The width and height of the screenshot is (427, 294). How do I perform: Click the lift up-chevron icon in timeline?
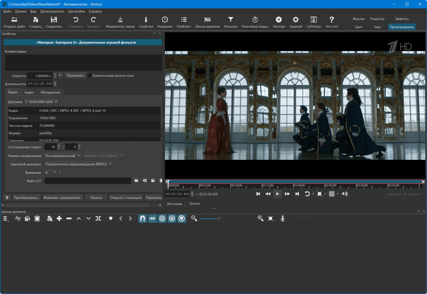tap(79, 218)
